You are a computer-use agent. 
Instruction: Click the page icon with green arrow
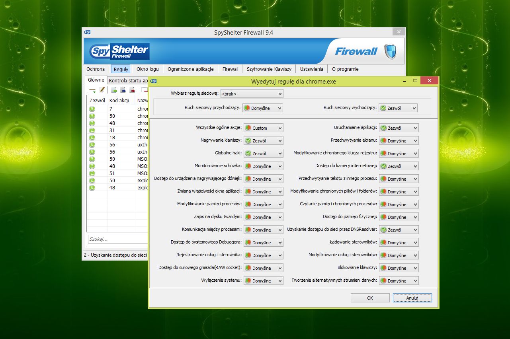click(x=114, y=90)
